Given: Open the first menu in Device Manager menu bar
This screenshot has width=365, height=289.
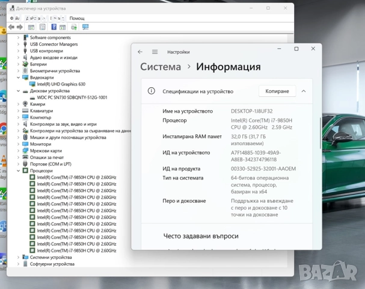Looking at the screenshot, I should coord(14,18).
